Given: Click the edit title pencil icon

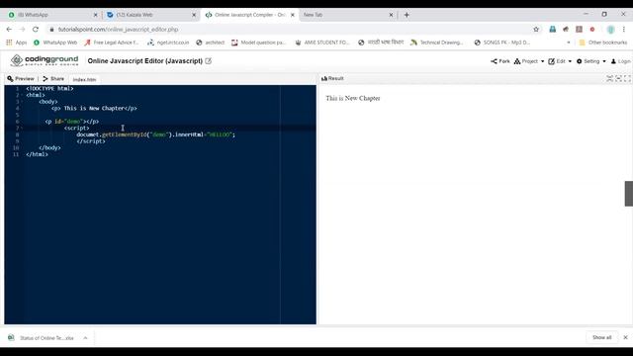Looking at the screenshot, I should 209,61.
